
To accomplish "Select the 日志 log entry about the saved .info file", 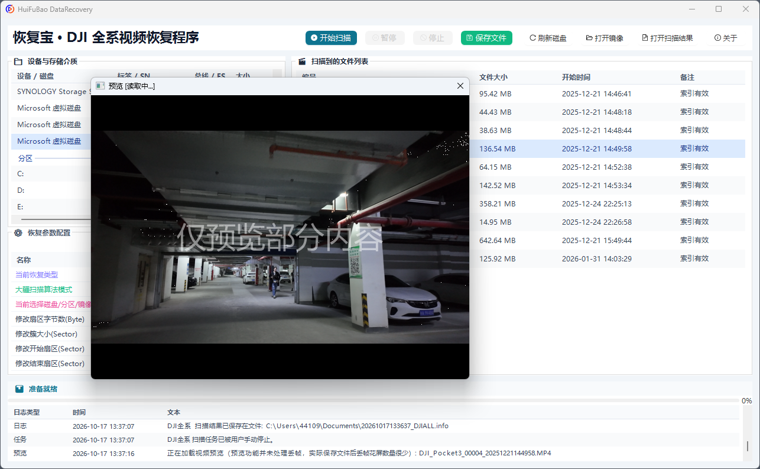I will pos(375,426).
